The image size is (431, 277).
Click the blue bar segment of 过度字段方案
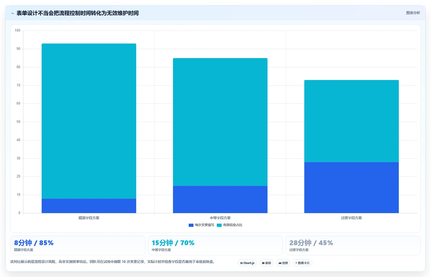351,187
